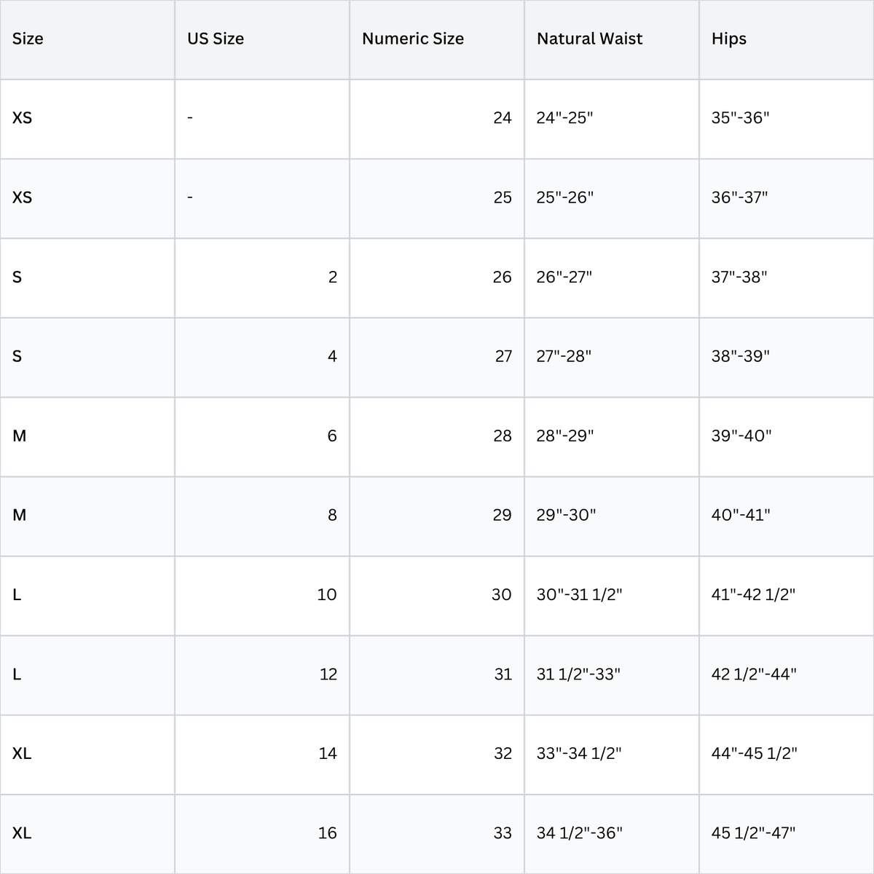Select the hips cell 42 1/2"-44"
The width and height of the screenshot is (874, 874).
(x=787, y=674)
